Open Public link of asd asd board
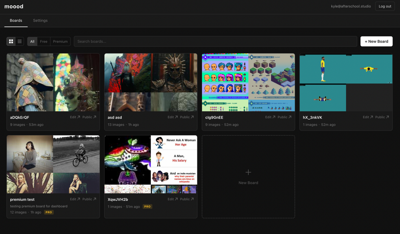Screen dimensions: 400x234 [x=187, y=117]
